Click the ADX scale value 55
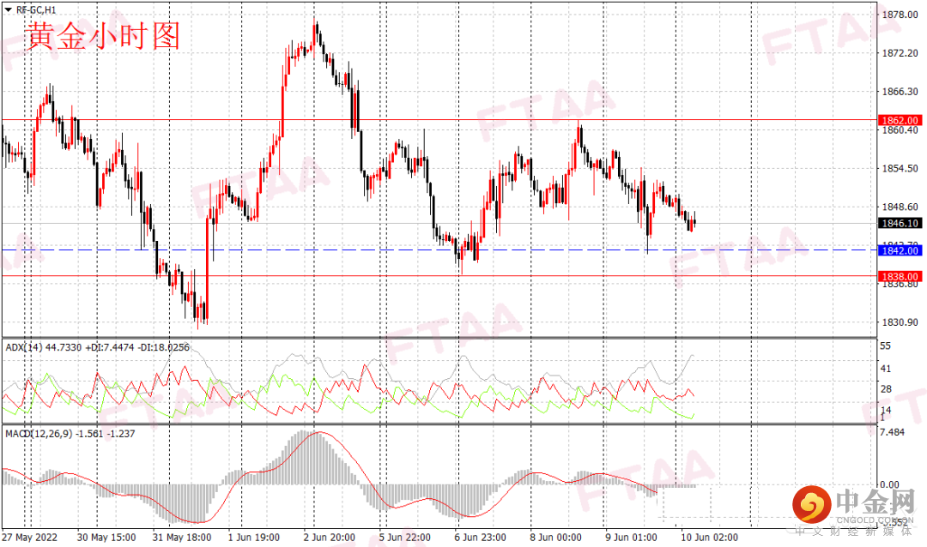 coord(885,346)
